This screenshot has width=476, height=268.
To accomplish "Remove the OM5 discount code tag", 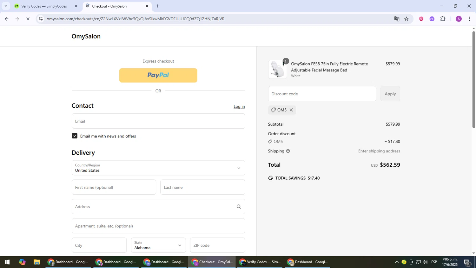I will 291,110.
